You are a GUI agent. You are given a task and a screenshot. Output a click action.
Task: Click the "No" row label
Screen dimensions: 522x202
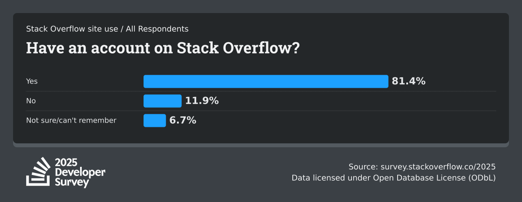[31, 101]
